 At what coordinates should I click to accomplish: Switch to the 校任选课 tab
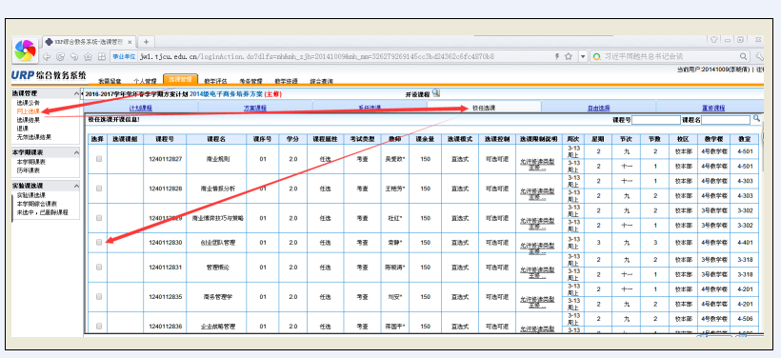484,108
